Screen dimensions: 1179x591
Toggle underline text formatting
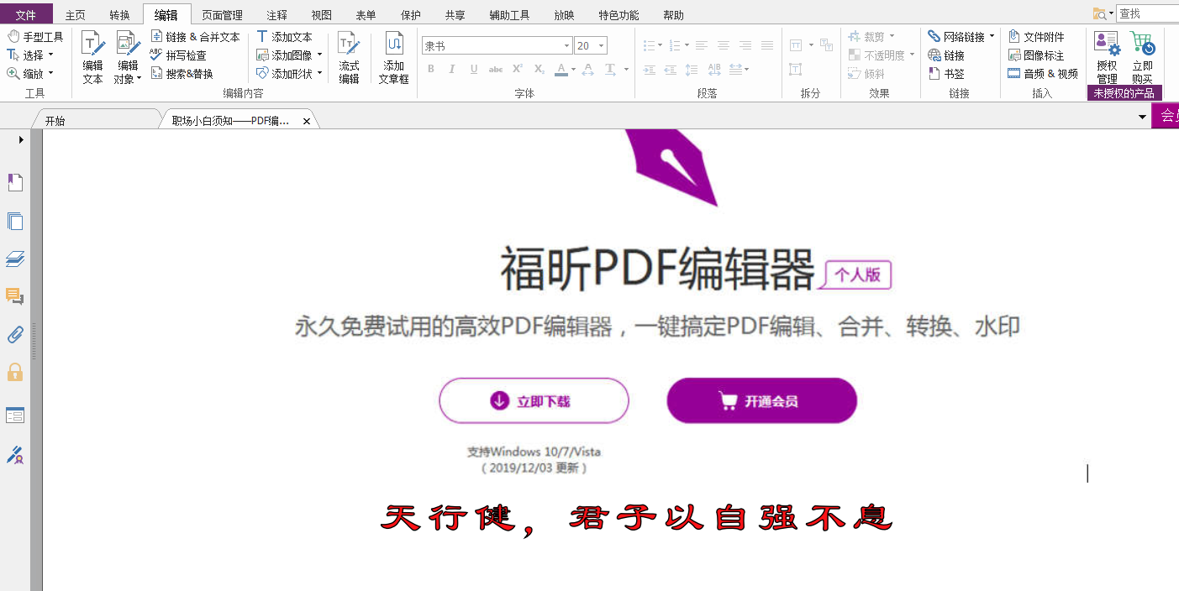[473, 69]
